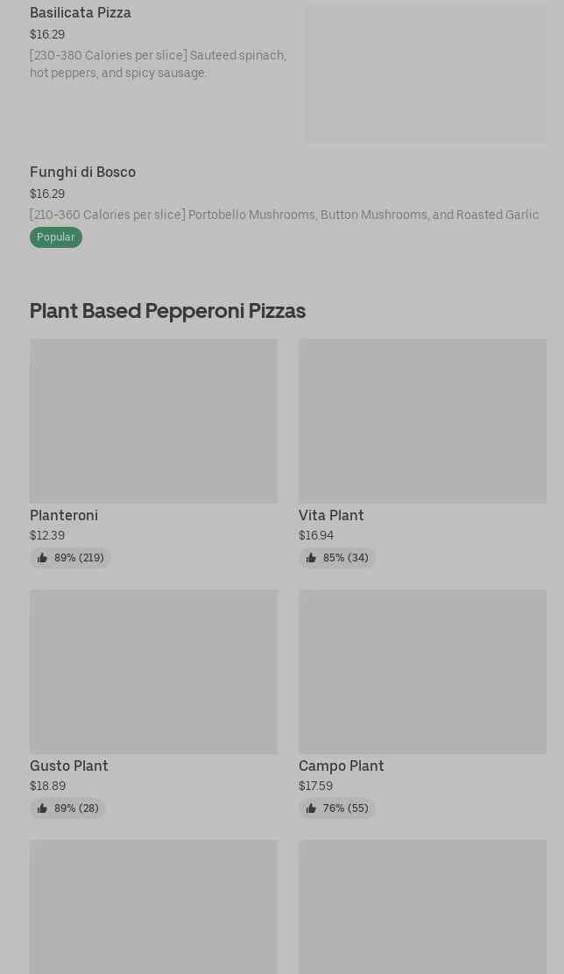Open the Gusto Plant pizza image
The width and height of the screenshot is (564, 974).
click(x=153, y=671)
